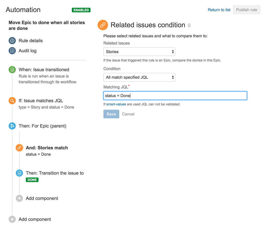The width and height of the screenshot is (262, 226).
Task: Save the Related issues condition
Action: point(111,114)
